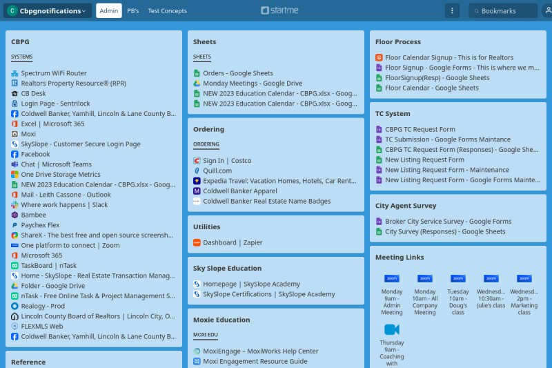Click the Paychex Flex icon
552x368 pixels.
14,225
